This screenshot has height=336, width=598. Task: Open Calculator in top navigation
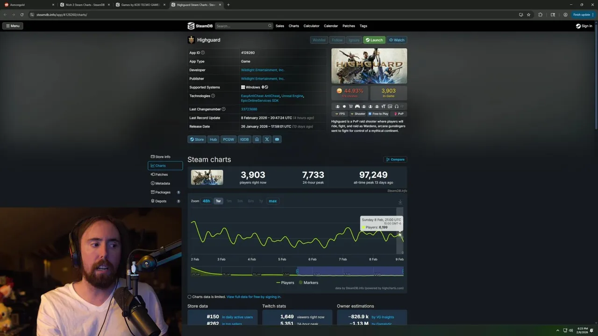point(312,26)
